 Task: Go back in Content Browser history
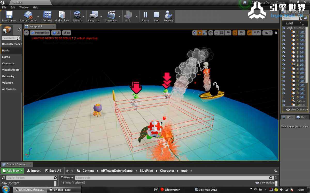tap(68, 171)
